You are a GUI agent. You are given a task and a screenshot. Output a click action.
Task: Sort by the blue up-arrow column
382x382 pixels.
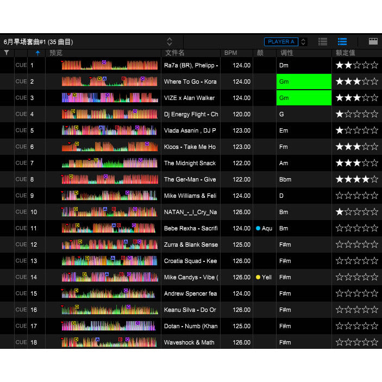point(37,53)
